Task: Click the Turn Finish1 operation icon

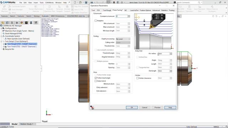Action: click(x=6, y=47)
